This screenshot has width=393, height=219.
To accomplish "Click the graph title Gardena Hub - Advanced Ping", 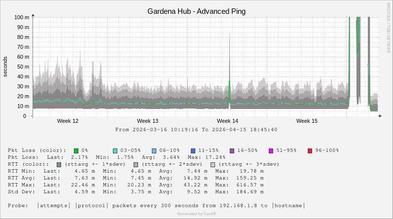I will (196, 11).
